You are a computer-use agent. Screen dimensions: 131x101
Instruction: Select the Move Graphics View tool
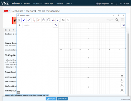(68, 20)
